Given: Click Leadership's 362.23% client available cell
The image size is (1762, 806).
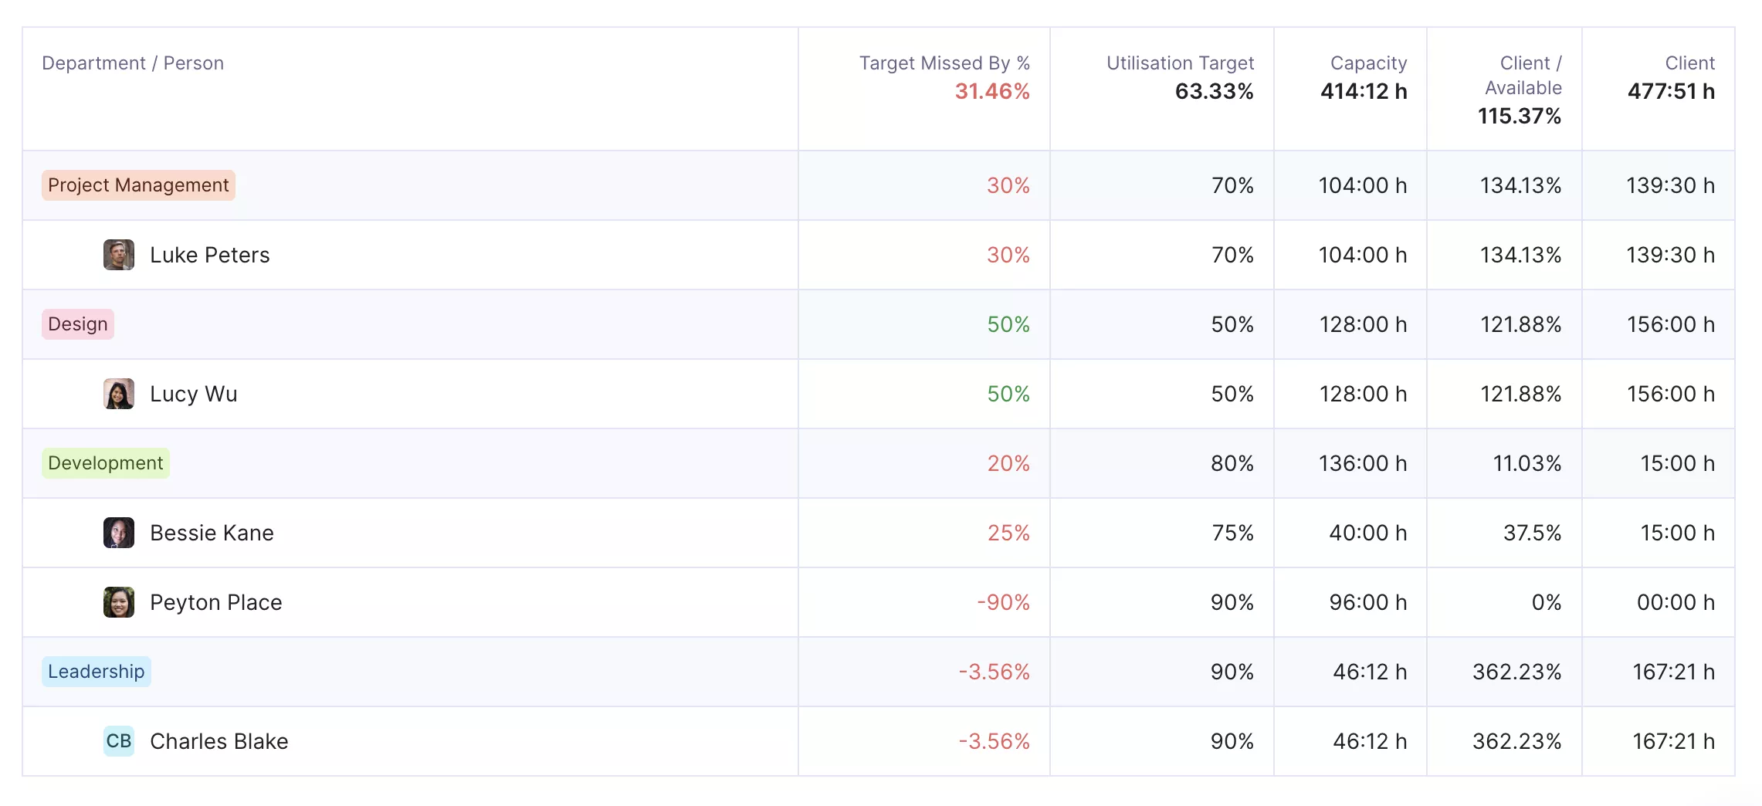Looking at the screenshot, I should tap(1516, 672).
